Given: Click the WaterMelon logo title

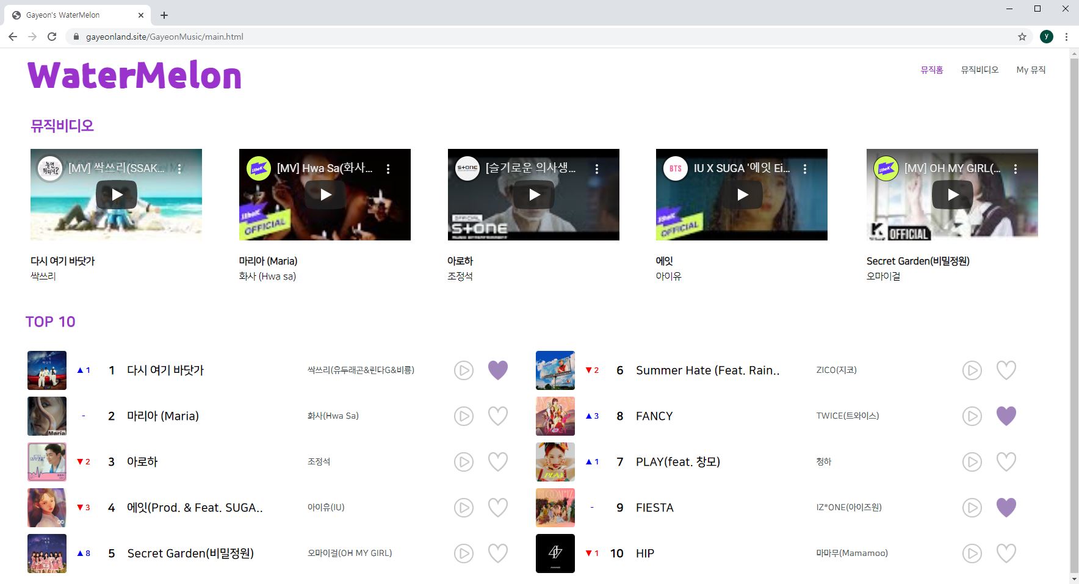Looking at the screenshot, I should (x=134, y=76).
